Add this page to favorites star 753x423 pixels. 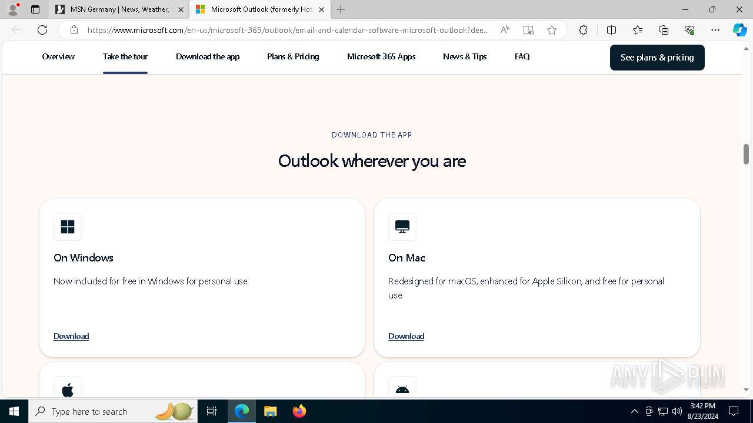552,30
